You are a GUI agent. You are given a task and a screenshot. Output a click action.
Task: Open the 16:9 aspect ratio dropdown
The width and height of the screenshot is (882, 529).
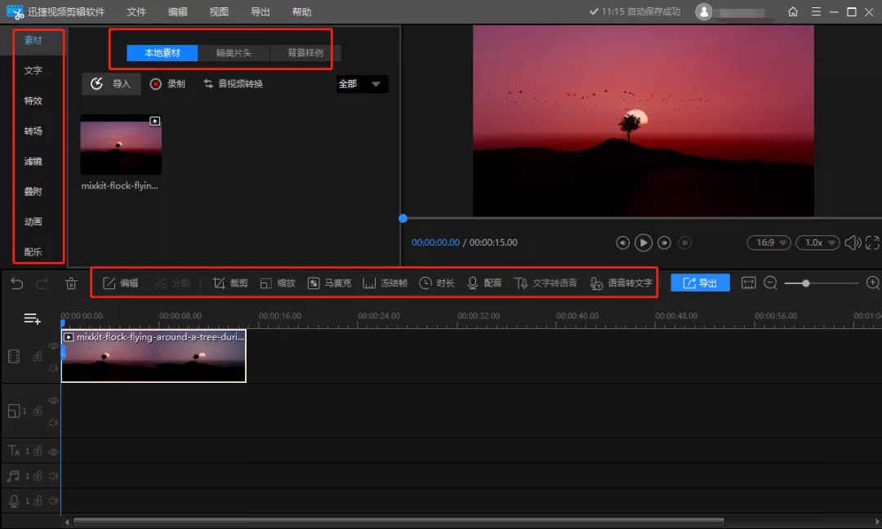[x=769, y=242]
